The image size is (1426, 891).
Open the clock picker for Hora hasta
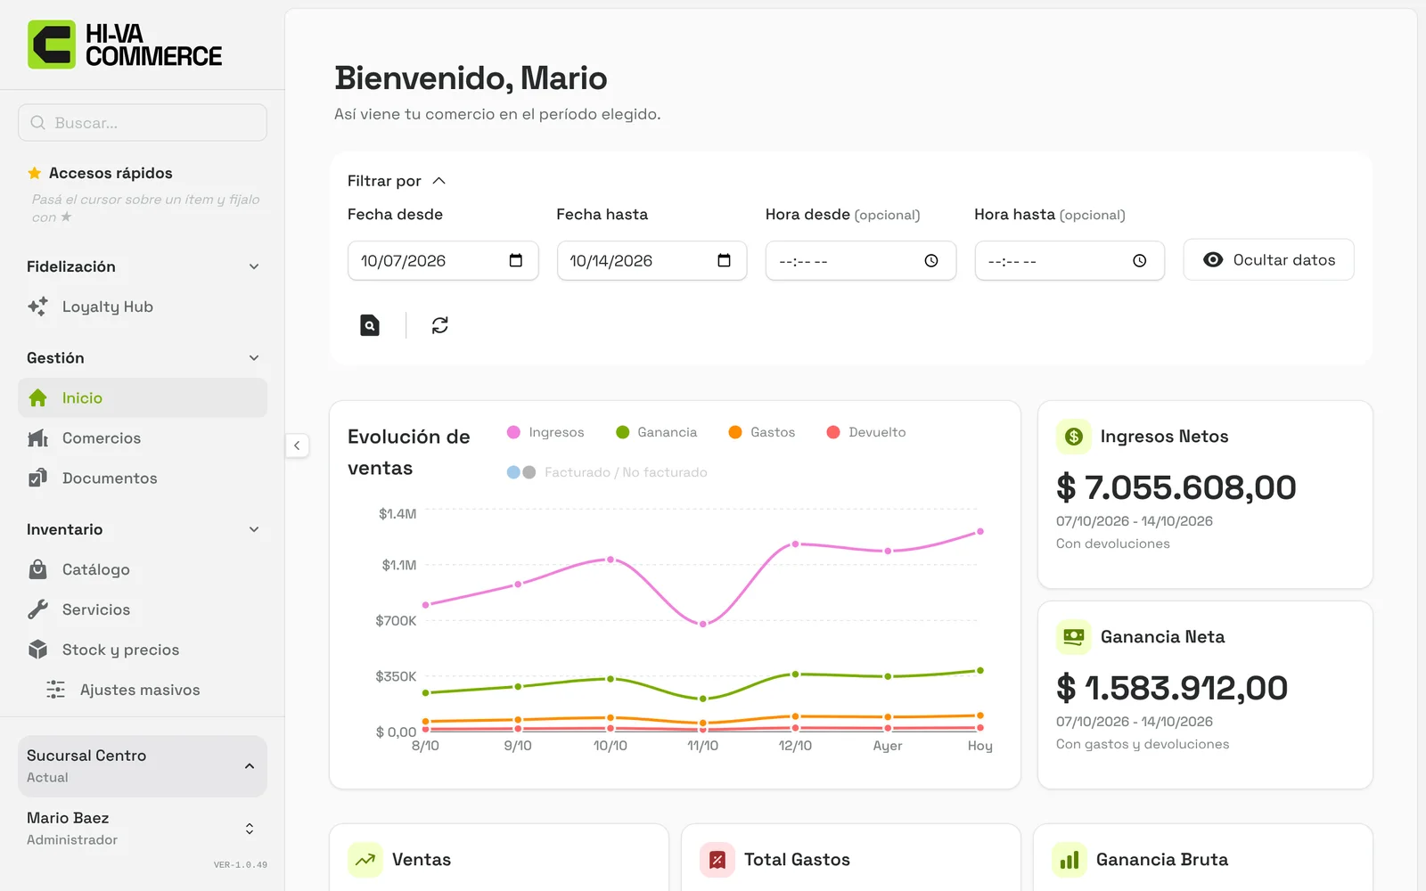click(x=1140, y=261)
